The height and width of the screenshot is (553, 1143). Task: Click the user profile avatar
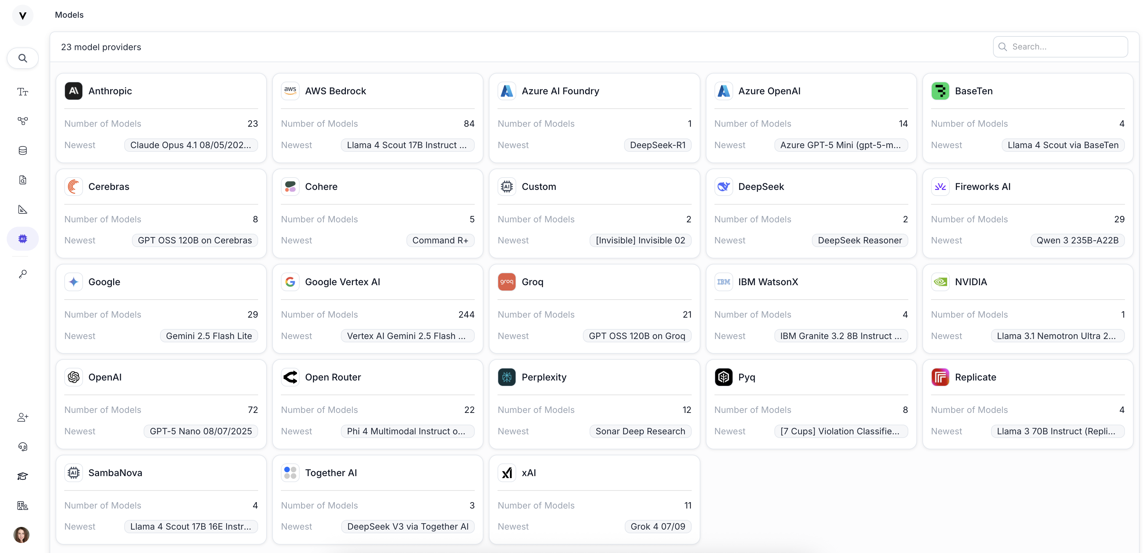point(21,535)
